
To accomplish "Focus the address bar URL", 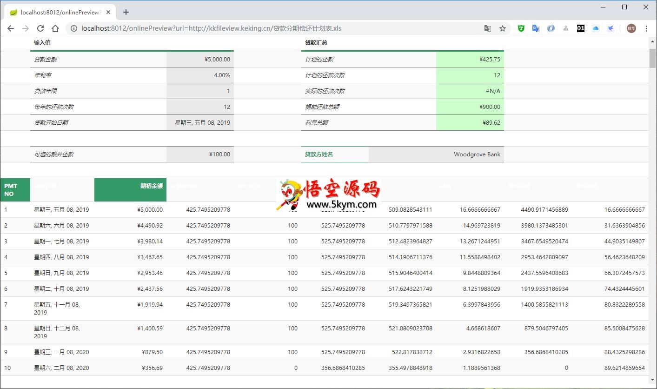I will coord(211,28).
